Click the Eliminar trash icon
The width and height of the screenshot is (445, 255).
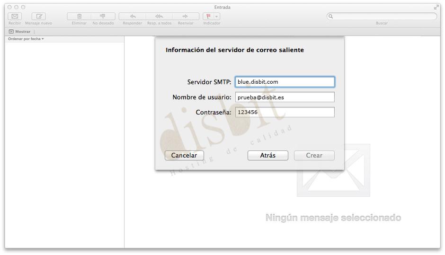79,16
